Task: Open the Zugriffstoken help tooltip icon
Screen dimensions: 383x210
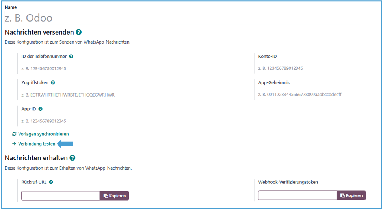Action: pos(53,83)
